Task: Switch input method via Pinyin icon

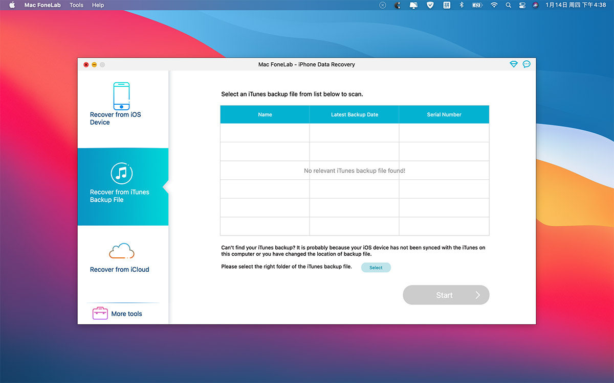Action: point(447,5)
